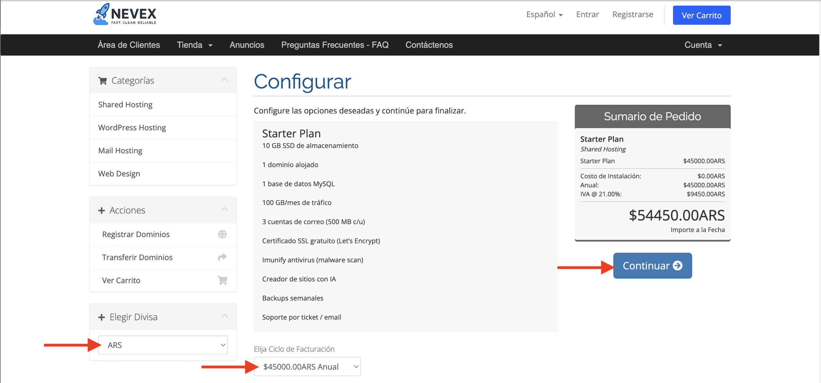Image resolution: width=821 pixels, height=383 pixels.
Task: Click the shopping cart icon in Categorías header
Action: point(103,81)
